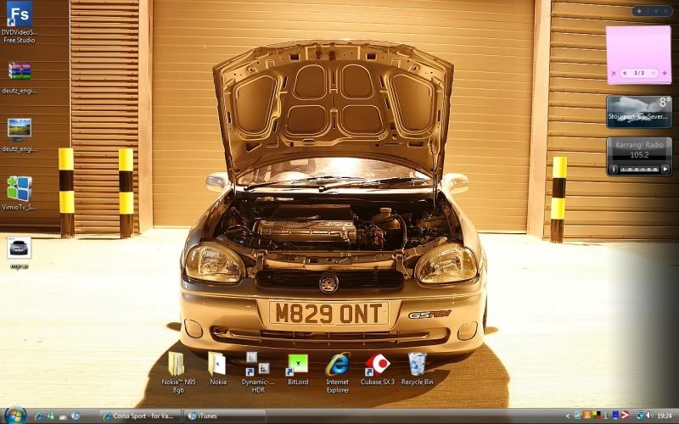Click the Windows Start orb
Screen dimensions: 679x424
(x=14, y=416)
